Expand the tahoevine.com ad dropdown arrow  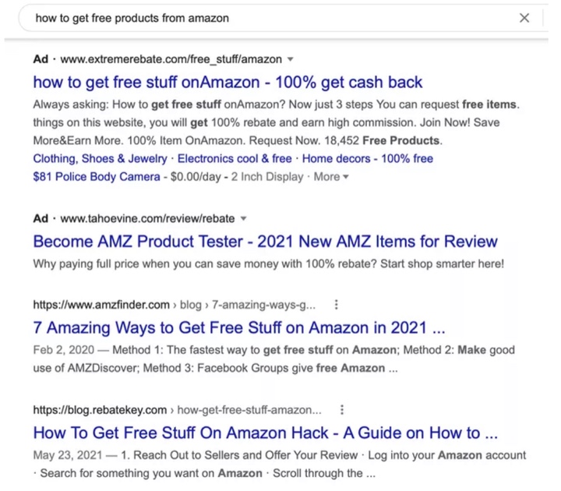(x=243, y=218)
